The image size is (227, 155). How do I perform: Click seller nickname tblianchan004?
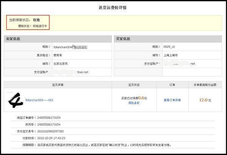click(x=62, y=47)
